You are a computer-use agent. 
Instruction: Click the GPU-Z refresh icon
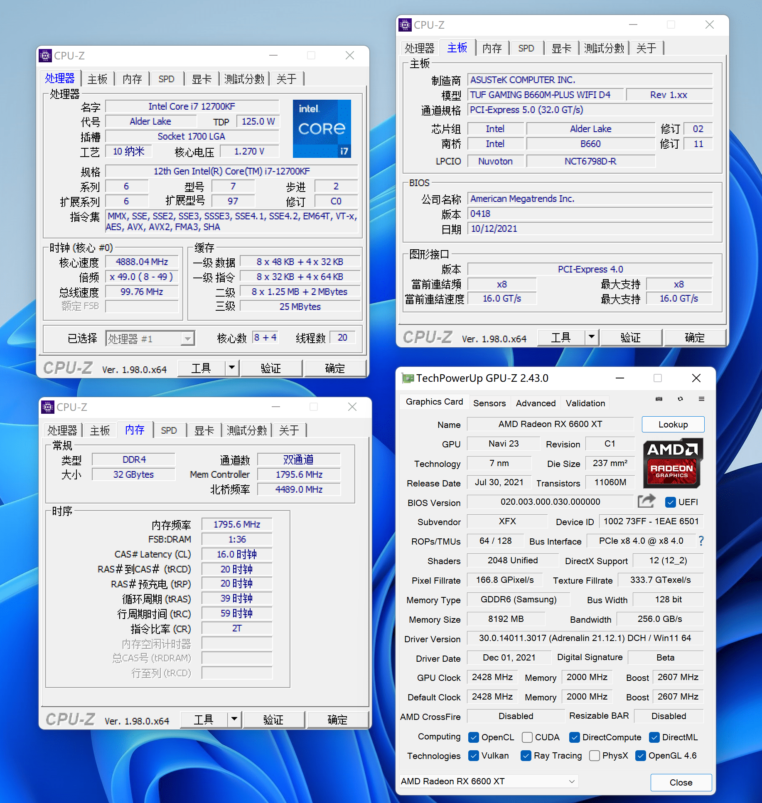coord(680,399)
